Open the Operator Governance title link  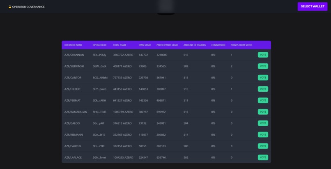pyautogui.click(x=28, y=7)
